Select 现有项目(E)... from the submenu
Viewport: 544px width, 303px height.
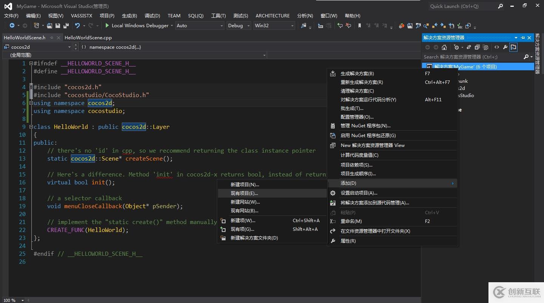[x=244, y=193]
